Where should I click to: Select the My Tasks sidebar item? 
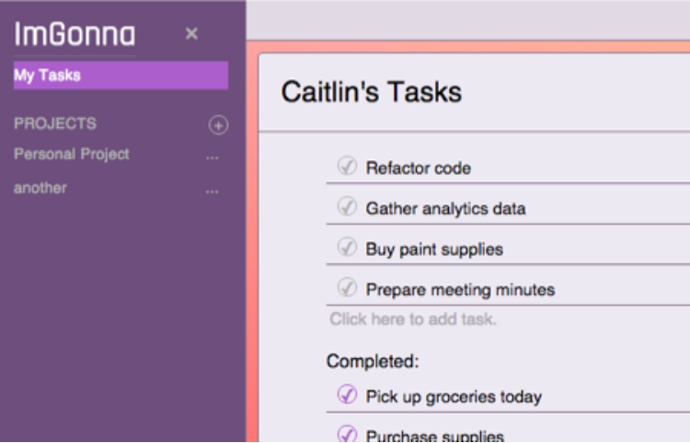(x=121, y=76)
